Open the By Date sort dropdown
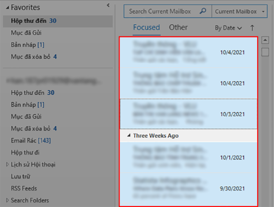 (x=228, y=28)
